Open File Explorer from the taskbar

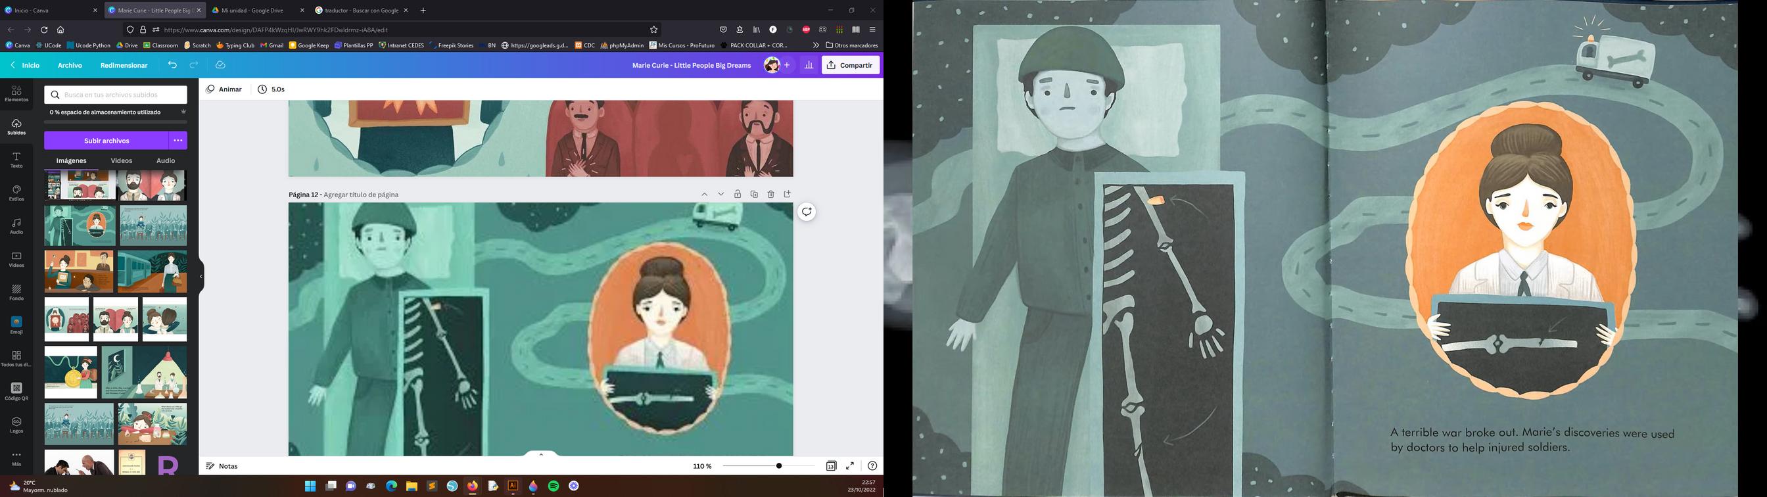412,486
